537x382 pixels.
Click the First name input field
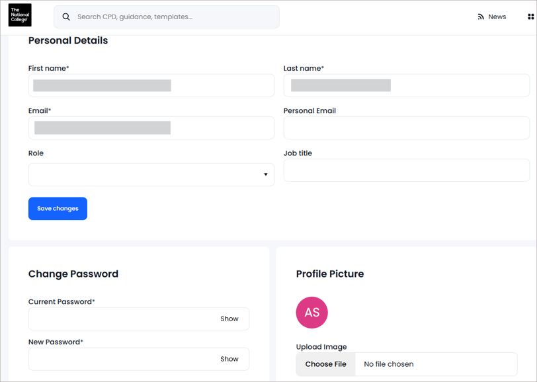(x=151, y=85)
